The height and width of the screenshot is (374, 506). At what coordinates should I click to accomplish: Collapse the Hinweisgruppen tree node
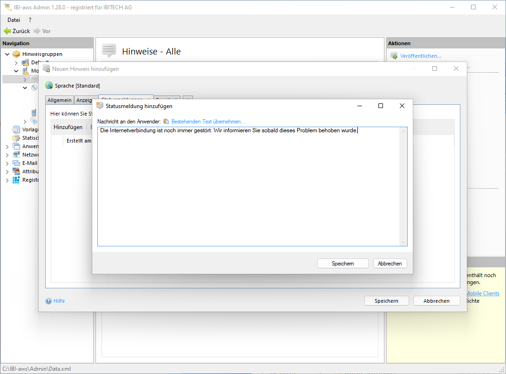[7, 54]
